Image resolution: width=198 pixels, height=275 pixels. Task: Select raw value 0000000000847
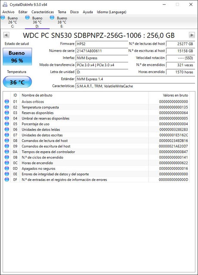(173, 152)
